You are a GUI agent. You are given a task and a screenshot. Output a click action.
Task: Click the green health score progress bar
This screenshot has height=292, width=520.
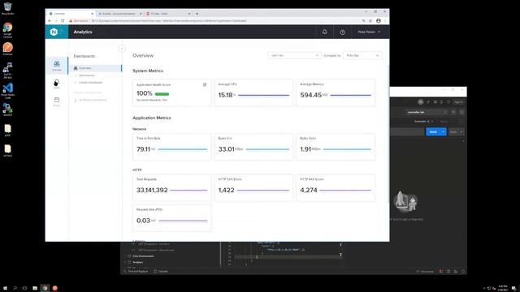point(162,94)
